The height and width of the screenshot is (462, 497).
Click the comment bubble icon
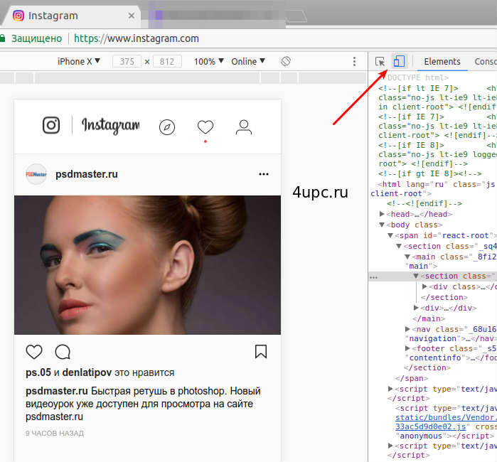[x=63, y=352]
